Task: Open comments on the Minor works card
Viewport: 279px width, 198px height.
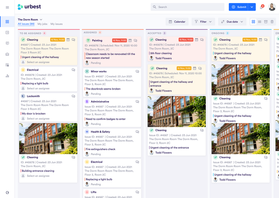Action: (137, 71)
